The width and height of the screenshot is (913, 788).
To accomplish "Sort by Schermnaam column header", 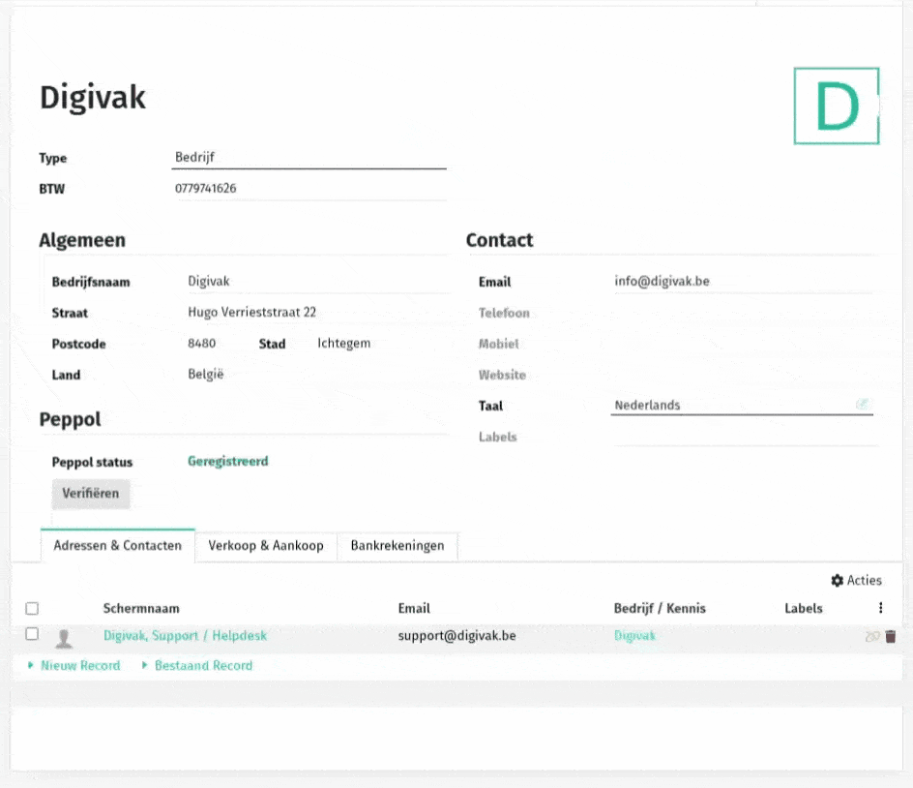I will pos(141,608).
